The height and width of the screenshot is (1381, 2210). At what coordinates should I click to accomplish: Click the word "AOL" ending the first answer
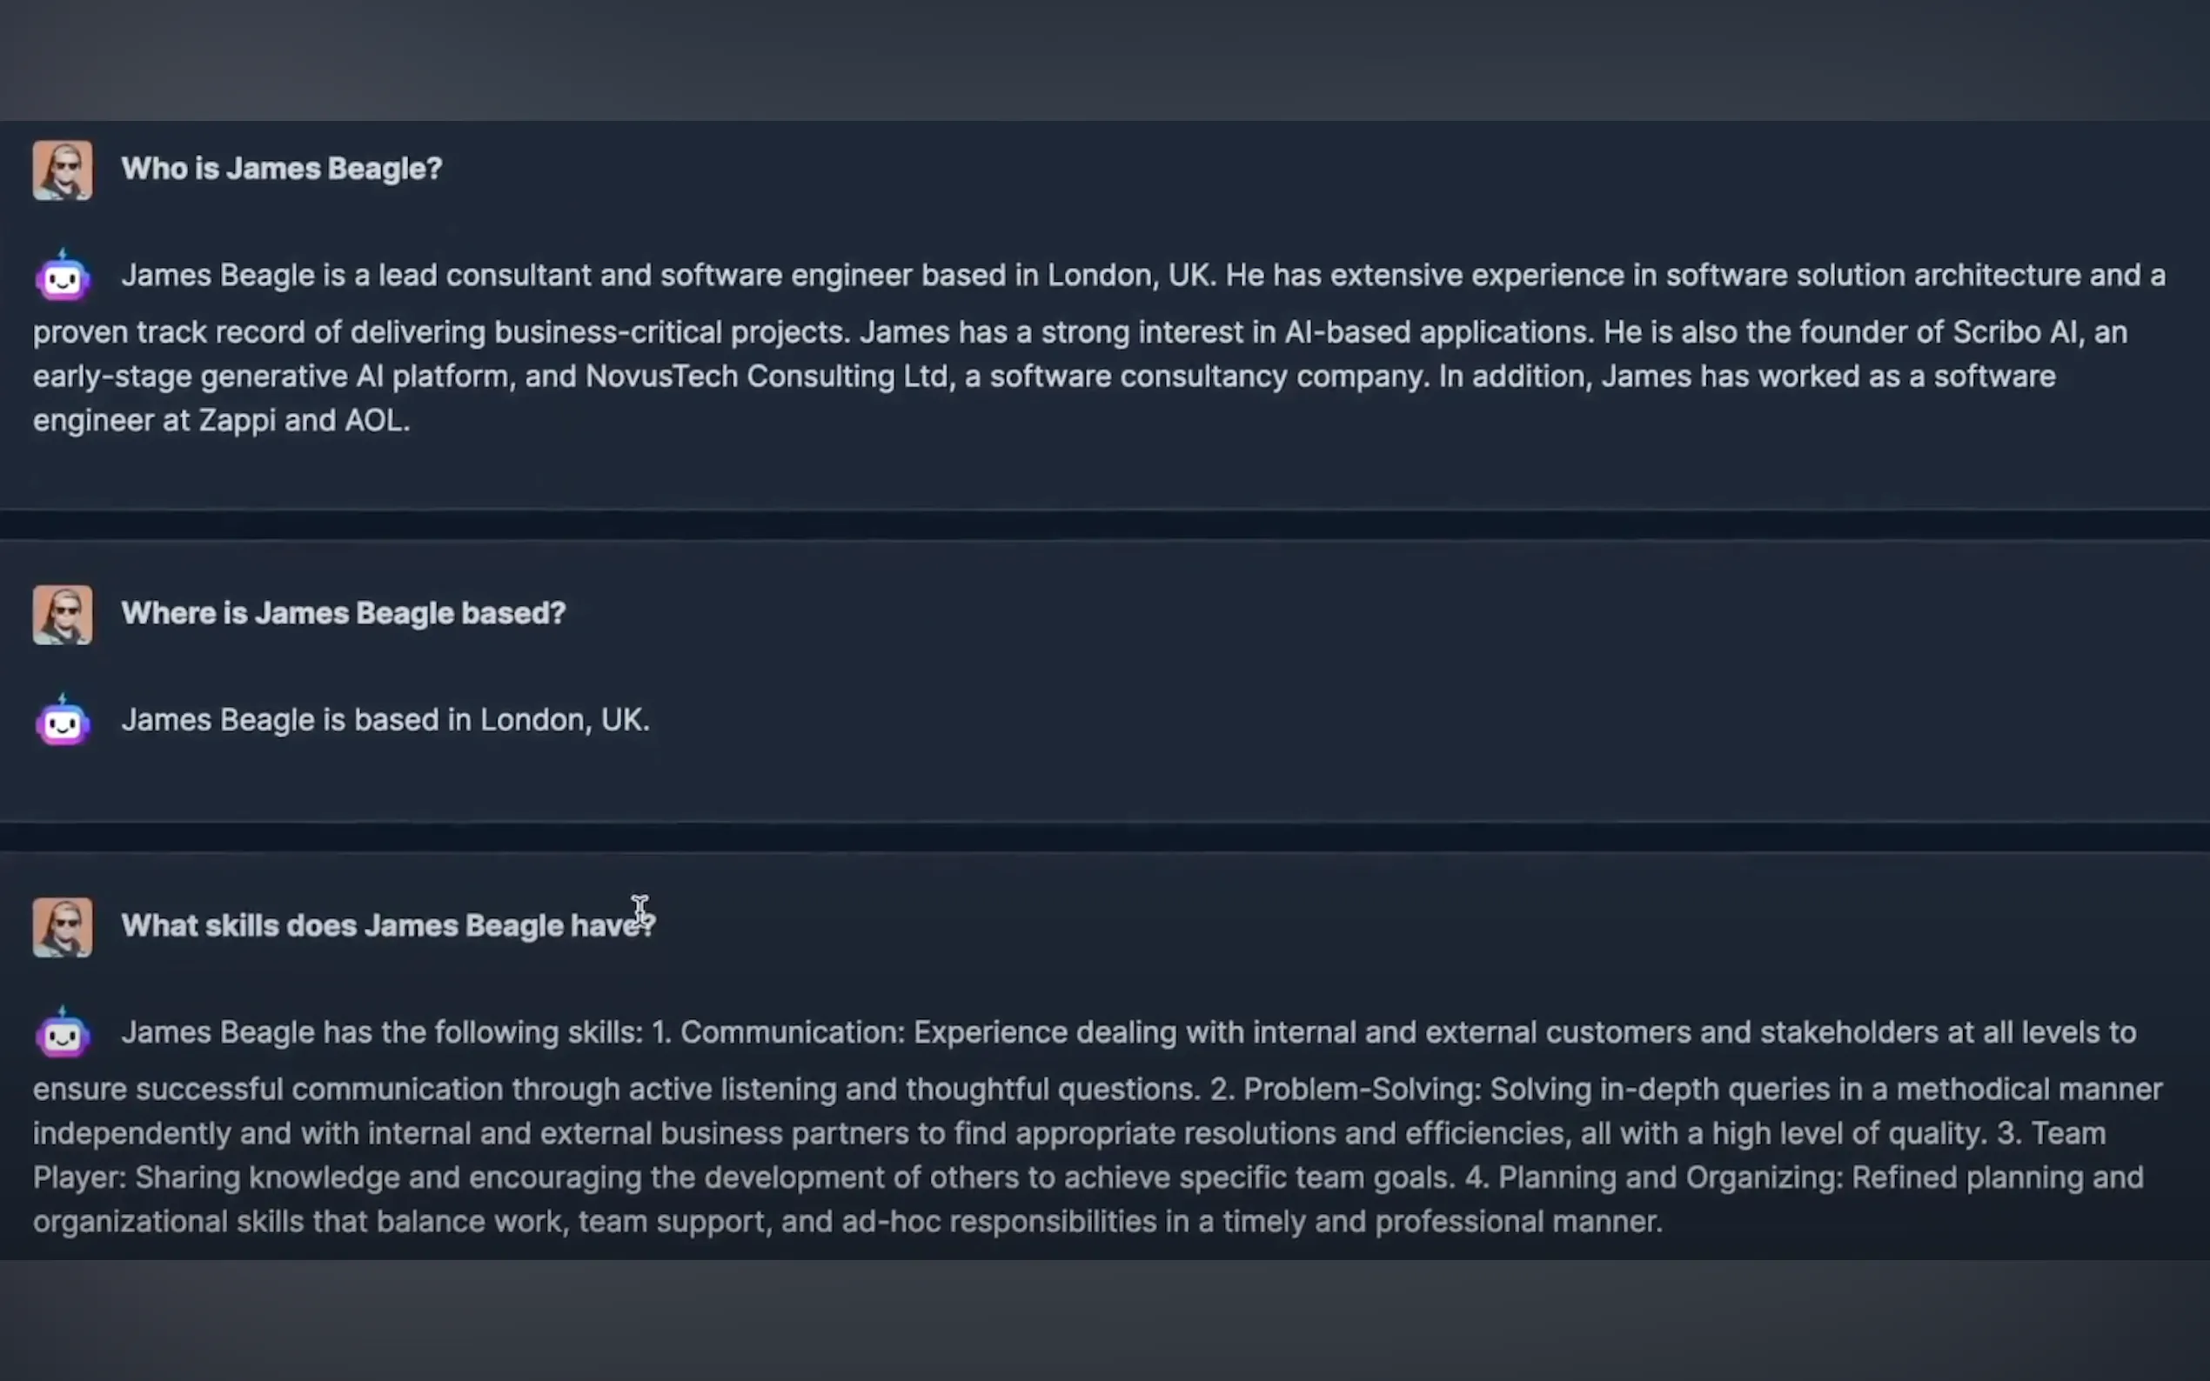coord(372,420)
